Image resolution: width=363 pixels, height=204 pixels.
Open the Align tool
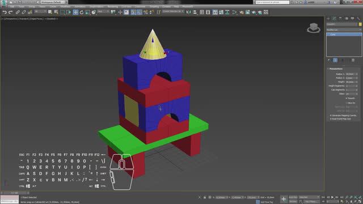[x=195, y=12]
